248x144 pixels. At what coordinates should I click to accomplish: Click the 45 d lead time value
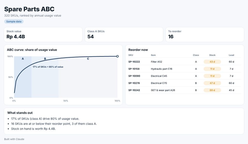[x=231, y=90]
